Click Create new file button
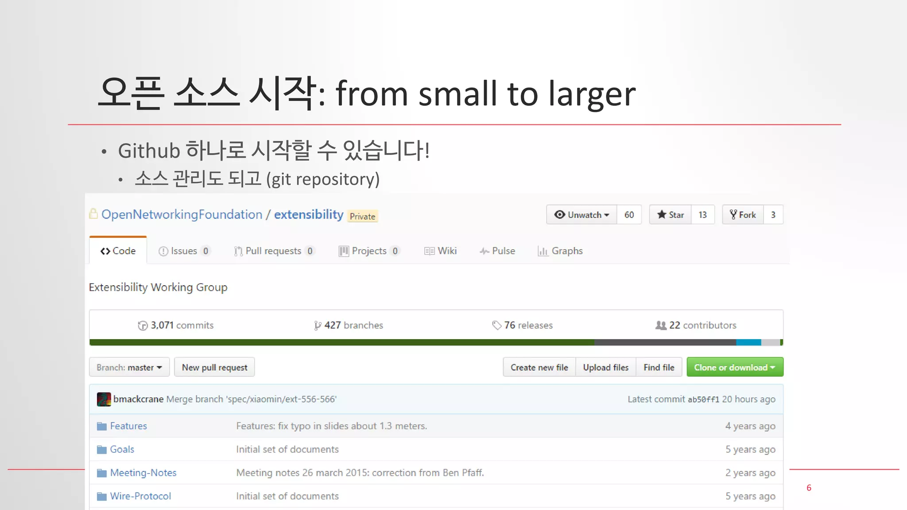Viewport: 907px width, 510px height. coord(539,367)
